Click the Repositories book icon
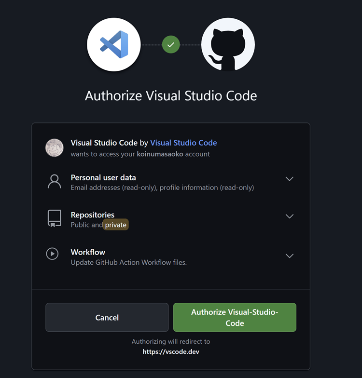 [x=54, y=218]
